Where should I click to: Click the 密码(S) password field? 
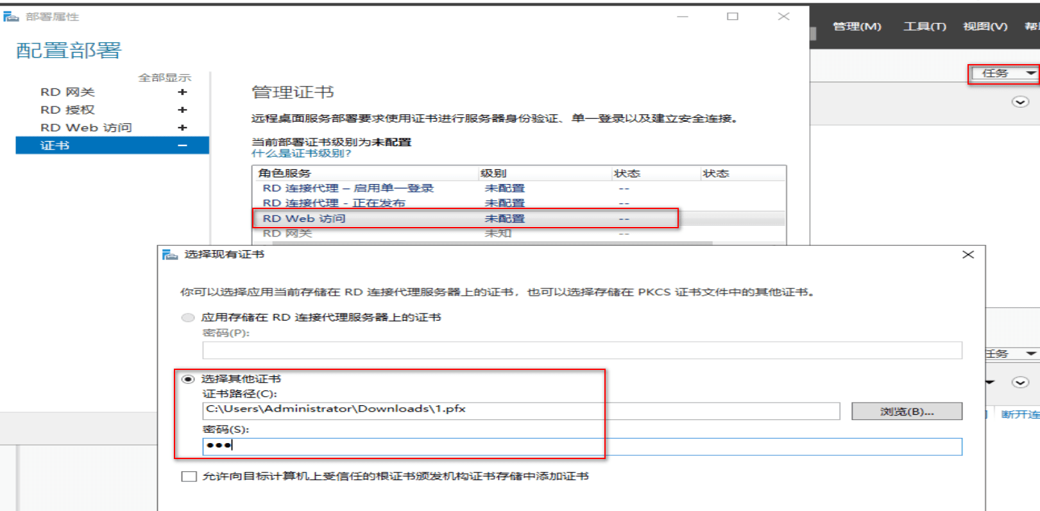pyautogui.click(x=581, y=446)
